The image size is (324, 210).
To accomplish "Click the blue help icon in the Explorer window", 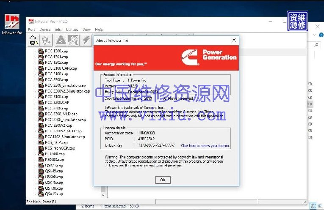I will 321,35.
